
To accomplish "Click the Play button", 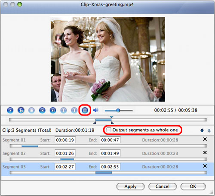I will coord(10,110).
